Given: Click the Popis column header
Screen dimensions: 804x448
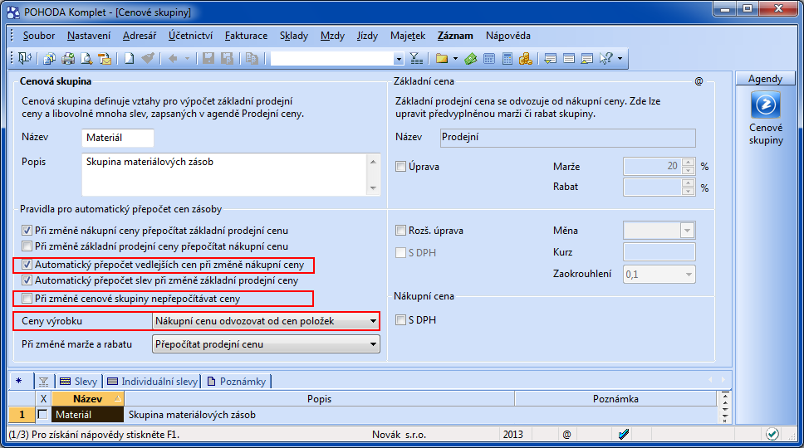Looking at the screenshot, I should point(319,399).
